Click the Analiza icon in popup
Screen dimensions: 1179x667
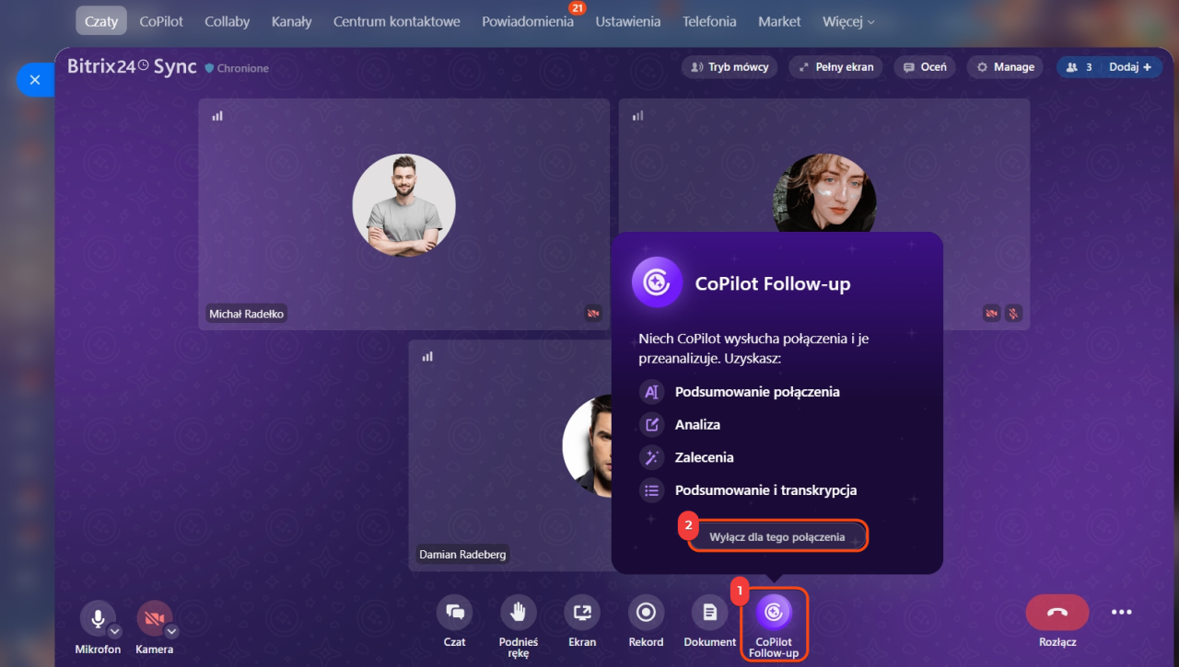pyautogui.click(x=652, y=425)
